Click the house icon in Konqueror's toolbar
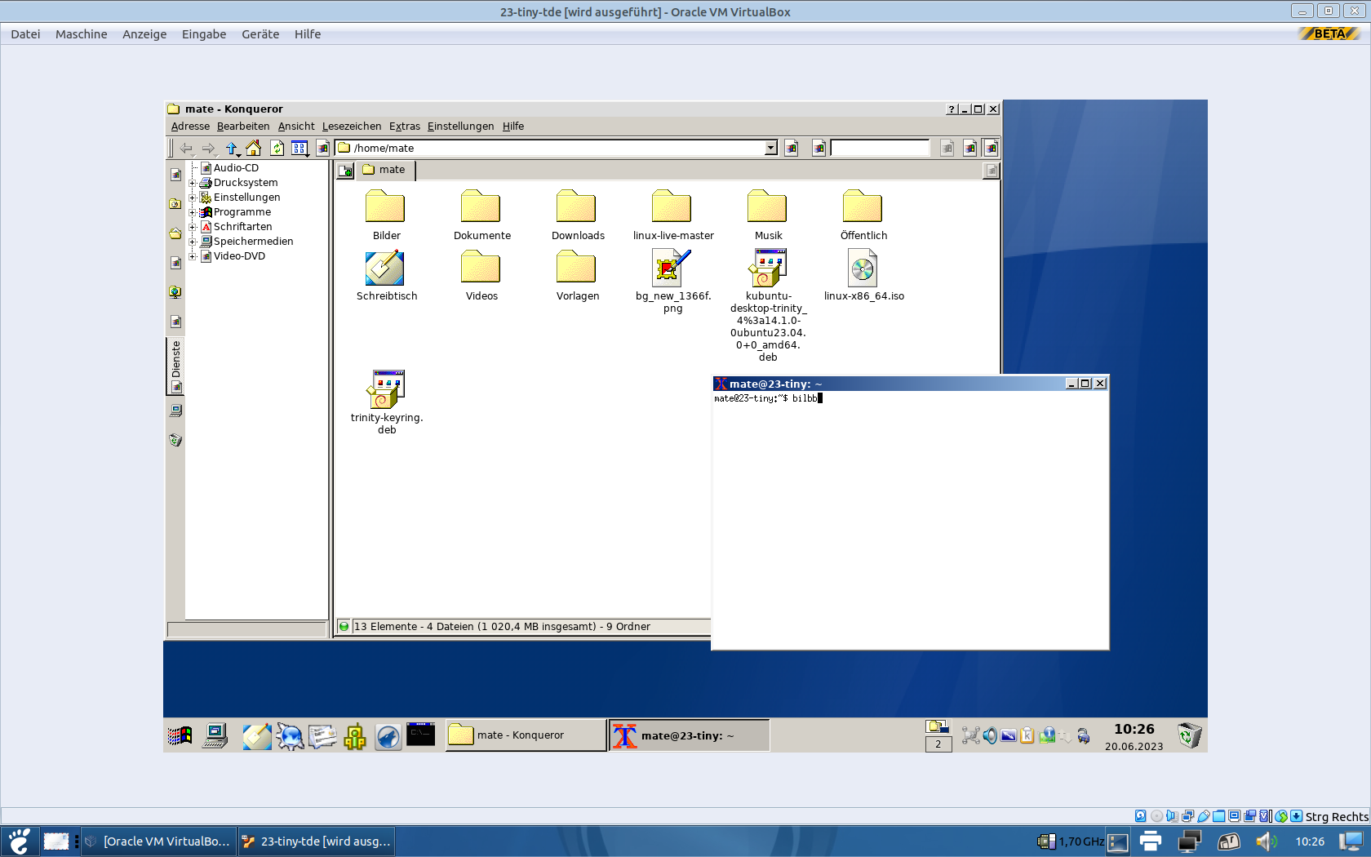The image size is (1371, 857). pyautogui.click(x=254, y=148)
